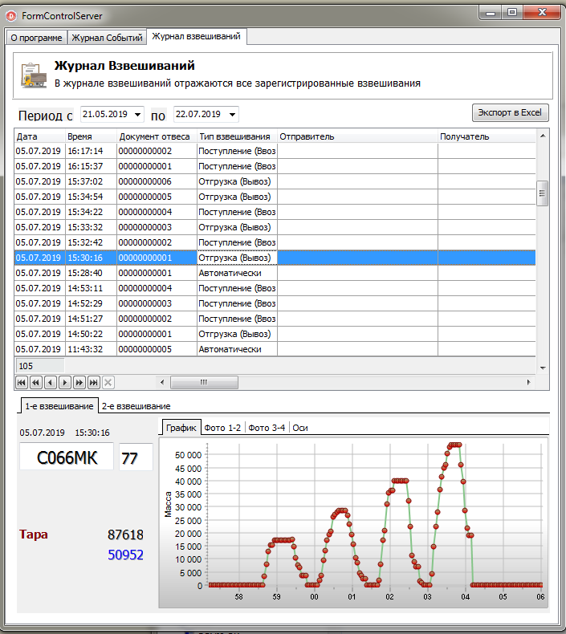This screenshot has width=566, height=634.
Task: Open the period end date dropdown
Action: [x=232, y=115]
